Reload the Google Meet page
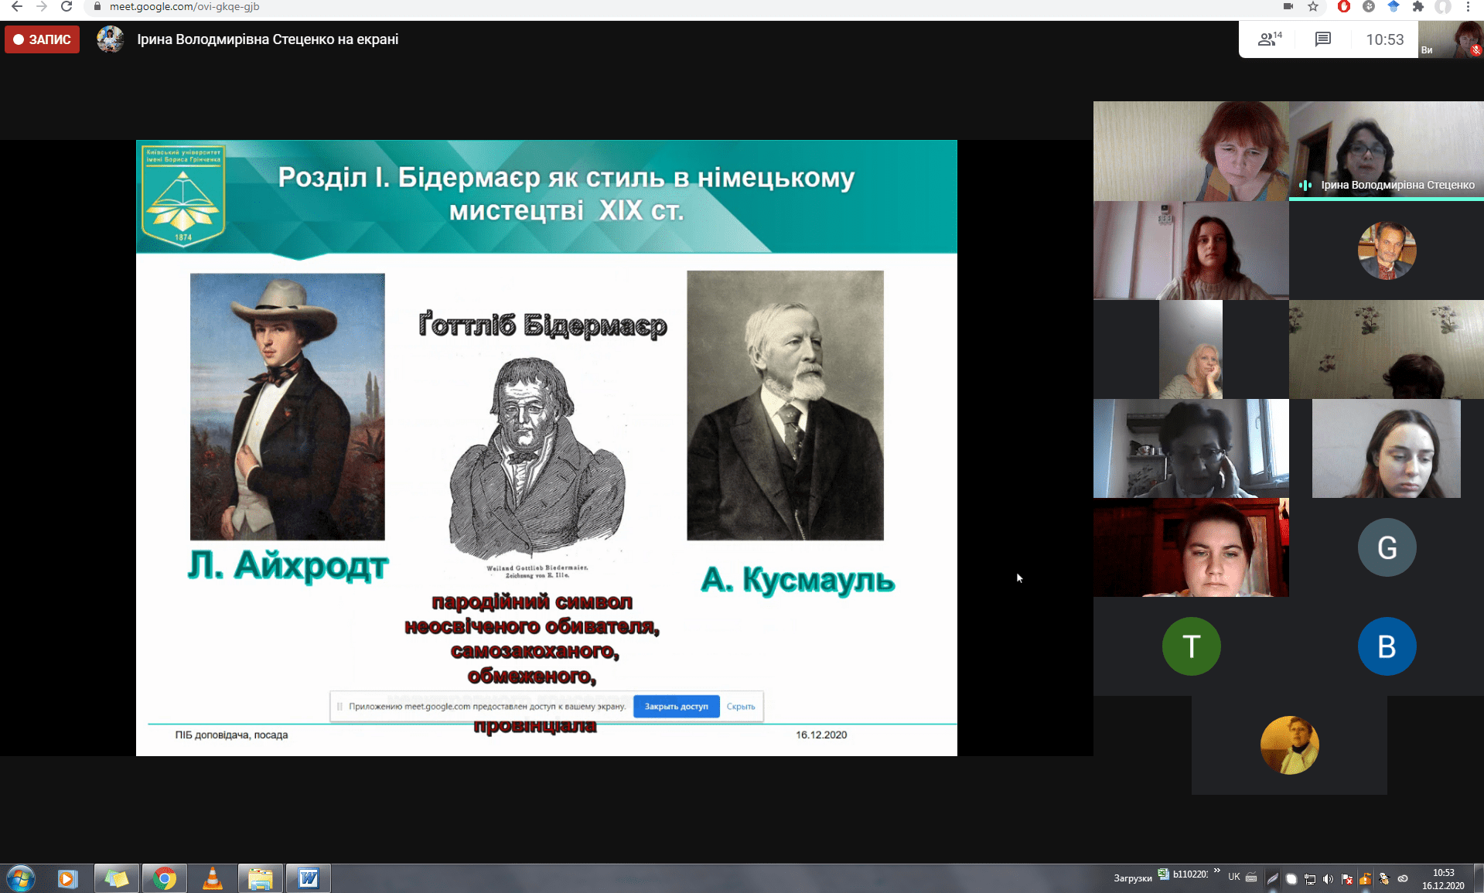Screen dimensions: 1484x893 (x=67, y=7)
